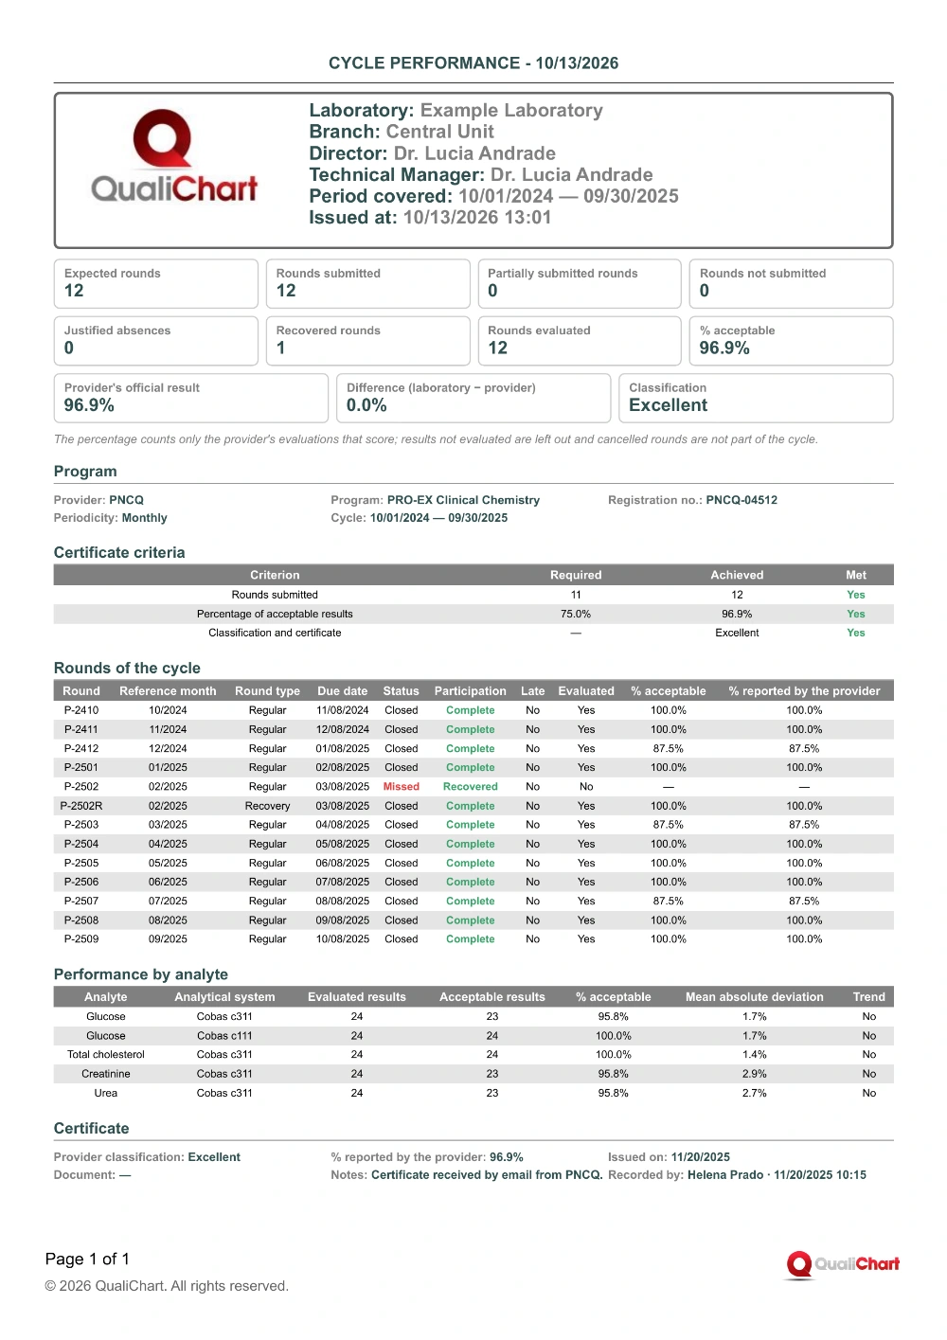Click 'Page 1 of 1' footer text

click(87, 1260)
